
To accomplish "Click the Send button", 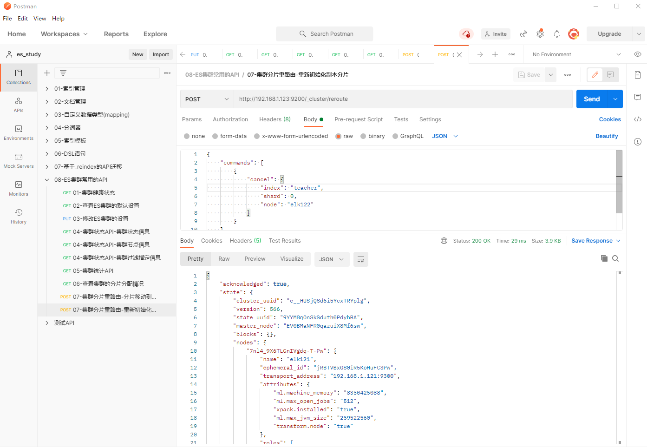I will [591, 99].
